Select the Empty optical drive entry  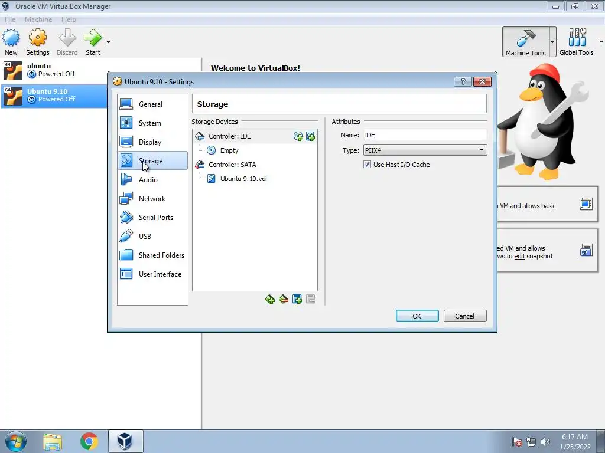[x=255, y=150]
